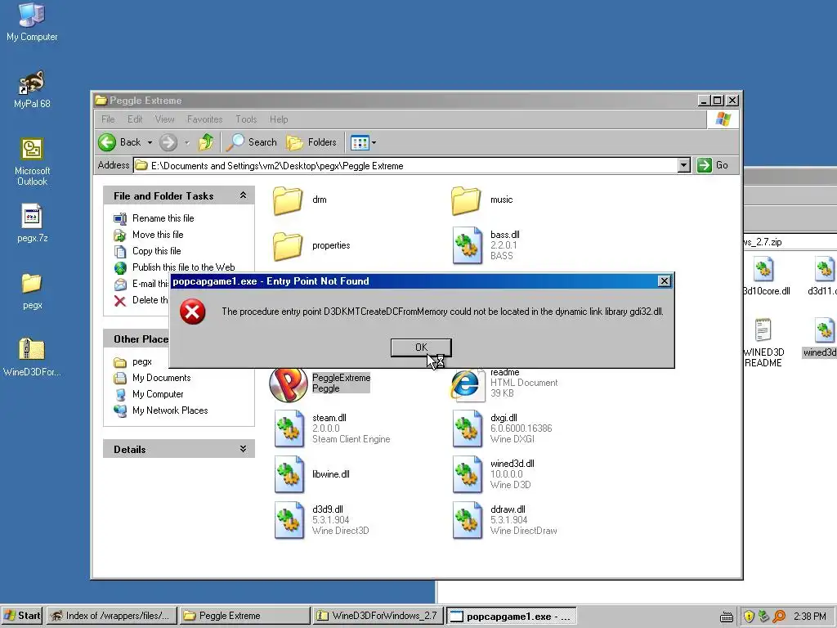This screenshot has height=628, width=837.
Task: Collapse File and Folder Tasks panel
Action: point(243,195)
